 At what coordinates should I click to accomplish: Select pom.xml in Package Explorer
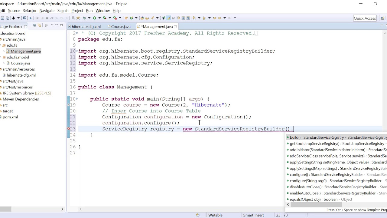point(10,117)
